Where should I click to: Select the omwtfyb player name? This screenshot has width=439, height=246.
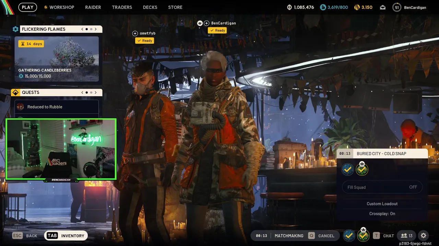point(147,33)
